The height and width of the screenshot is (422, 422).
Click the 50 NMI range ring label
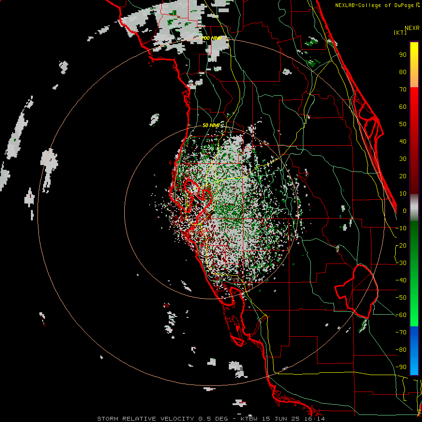coord(211,125)
